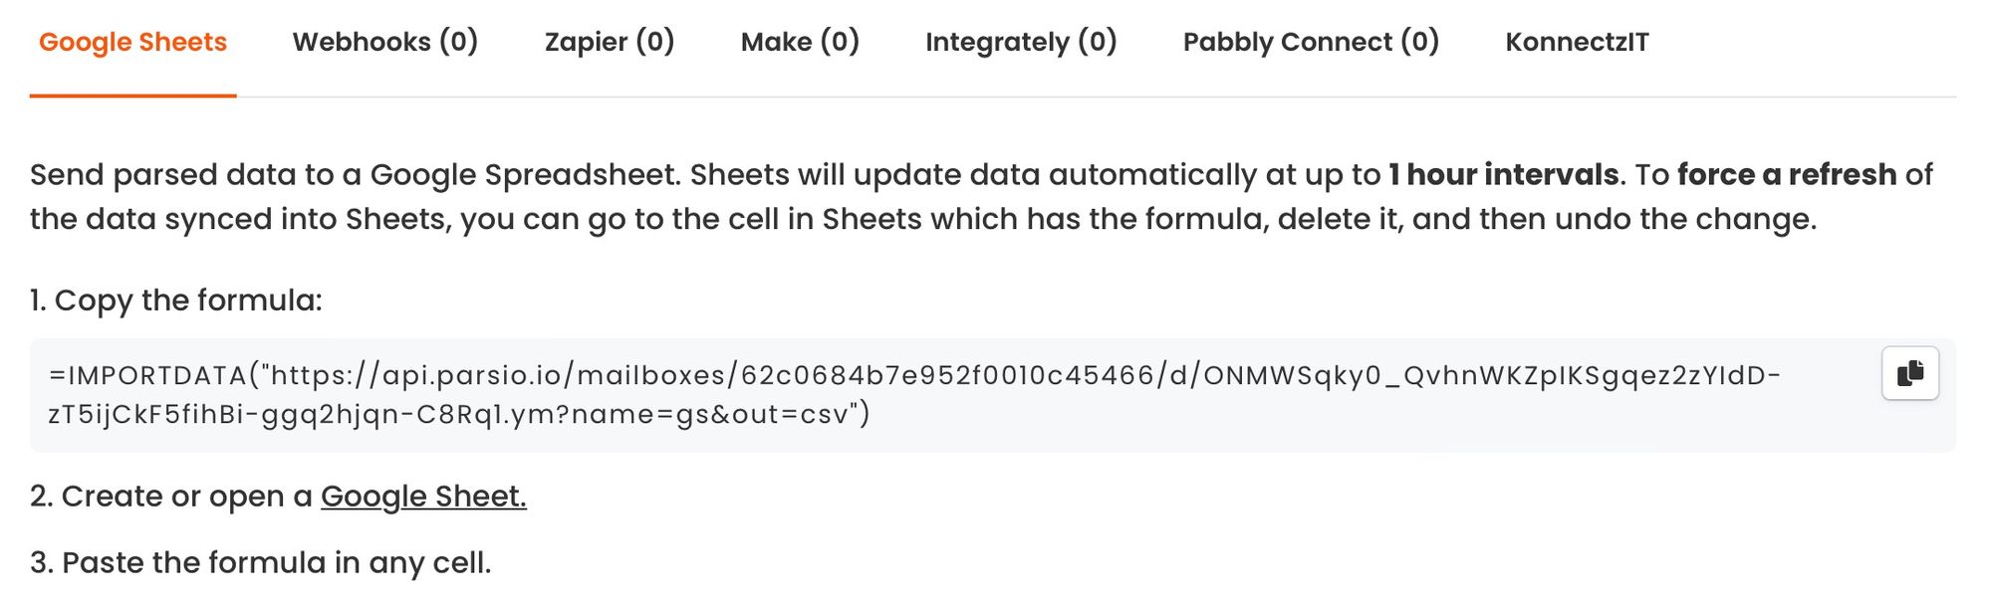1992x606 pixels.
Task: Click the orange underline below Google Sheets
Action: tap(132, 96)
